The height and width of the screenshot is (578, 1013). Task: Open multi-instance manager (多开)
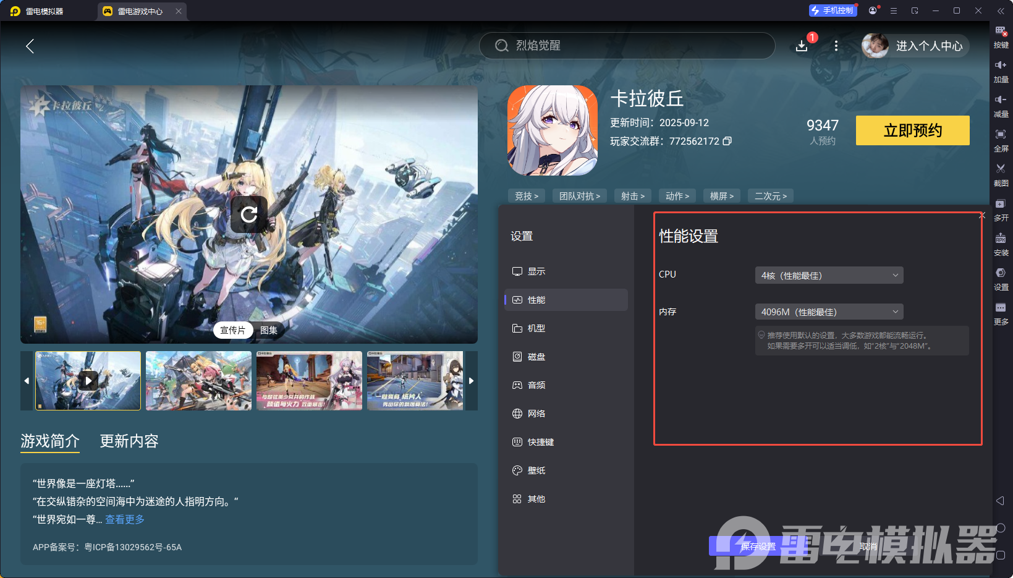(x=1001, y=209)
